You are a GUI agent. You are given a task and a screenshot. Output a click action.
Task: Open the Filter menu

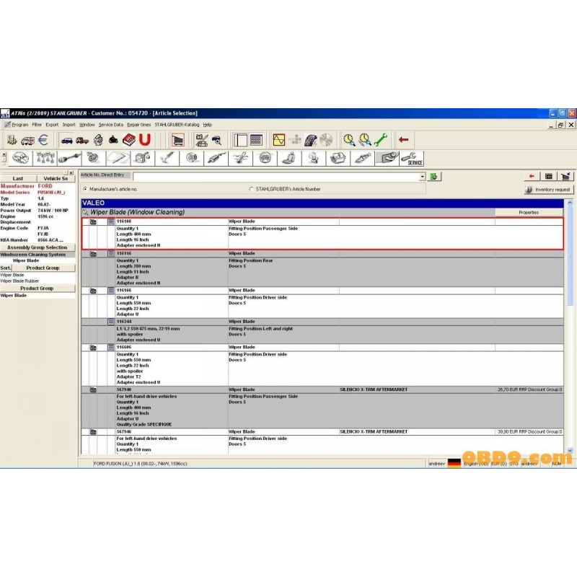point(37,125)
